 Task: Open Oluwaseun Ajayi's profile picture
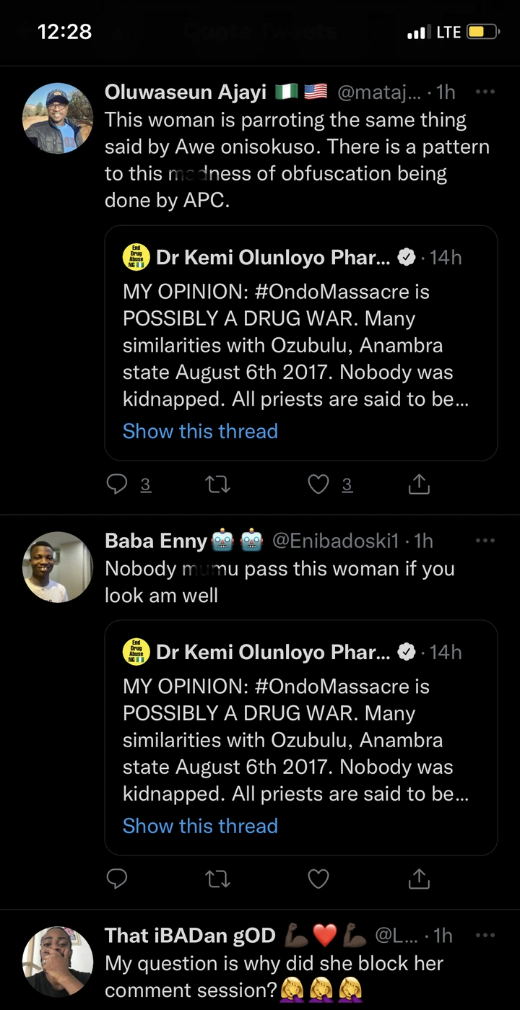[58, 118]
